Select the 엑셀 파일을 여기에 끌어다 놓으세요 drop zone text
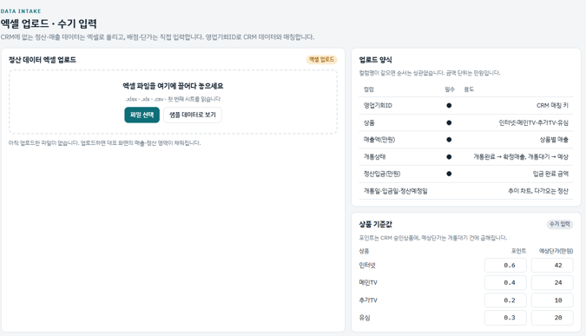Viewport: 586px width, 336px height. point(173,86)
